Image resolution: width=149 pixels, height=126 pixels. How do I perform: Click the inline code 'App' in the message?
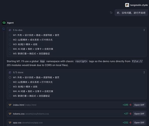click(x=42, y=61)
